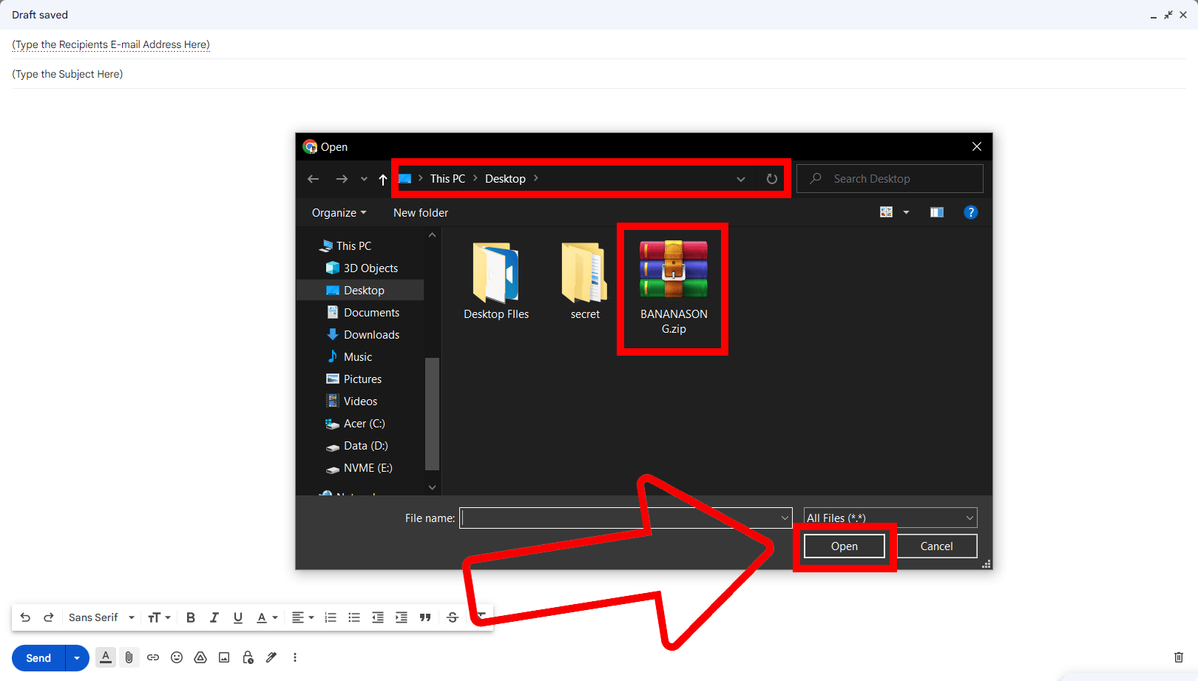Insert files using Google Drive
The image size is (1198, 681).
pos(200,657)
